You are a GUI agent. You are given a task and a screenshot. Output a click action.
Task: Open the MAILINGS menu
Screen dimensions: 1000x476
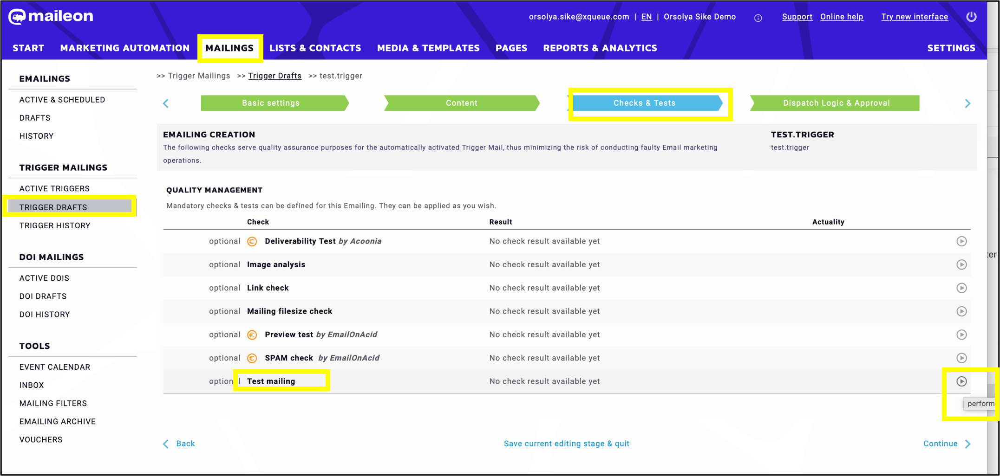[229, 48]
